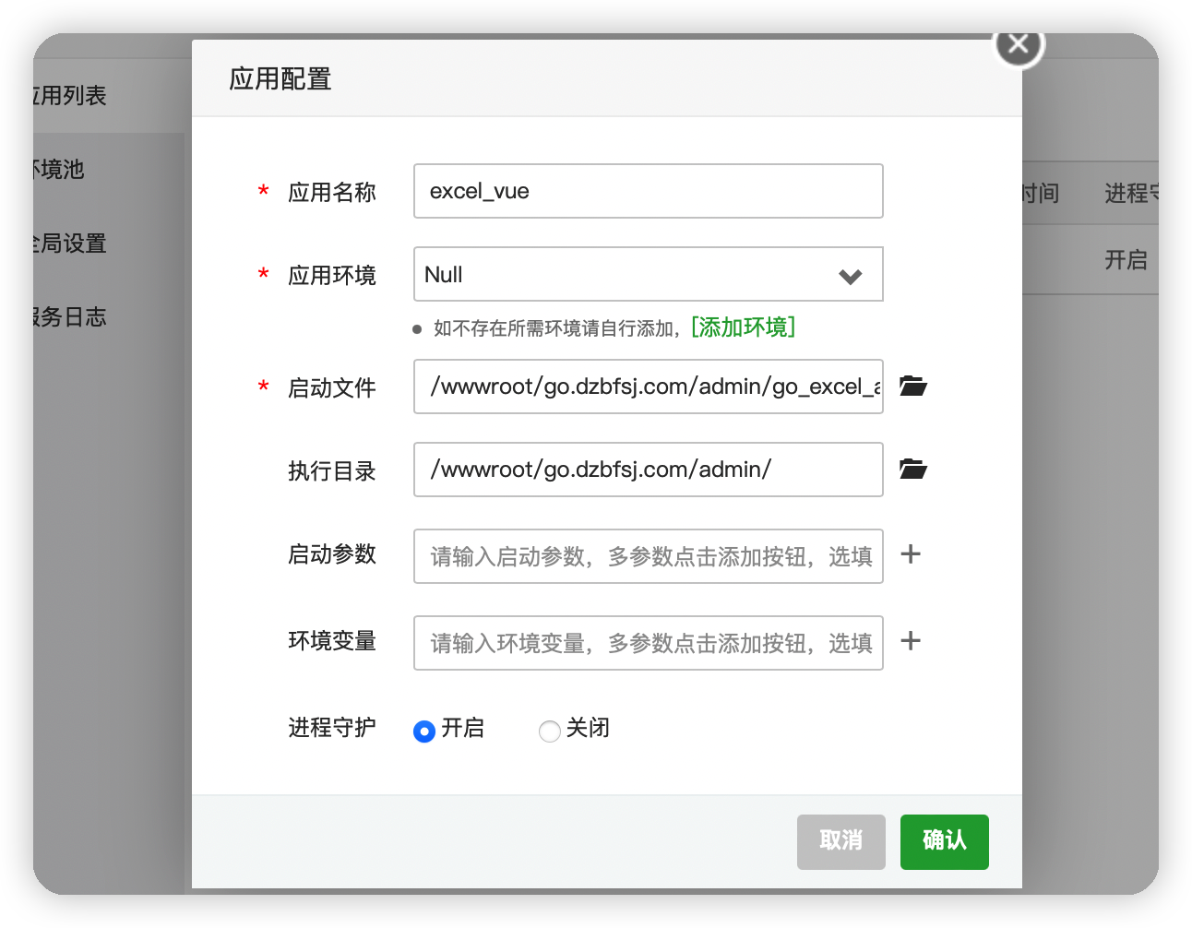Confirm with the green 确认 button
Screen dimensions: 1192x928
pos(945,841)
